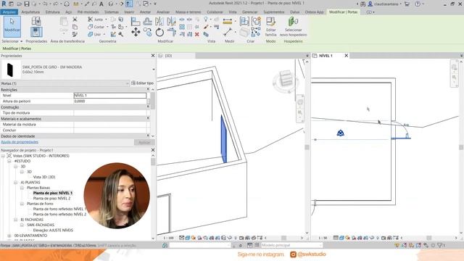Collapse the #ESTUDO tree node

[9, 161]
